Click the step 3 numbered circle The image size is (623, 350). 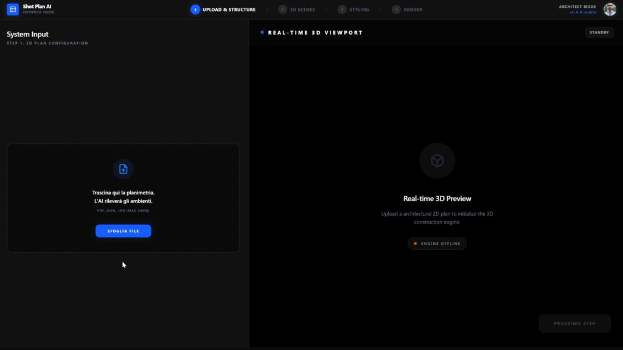coord(342,10)
